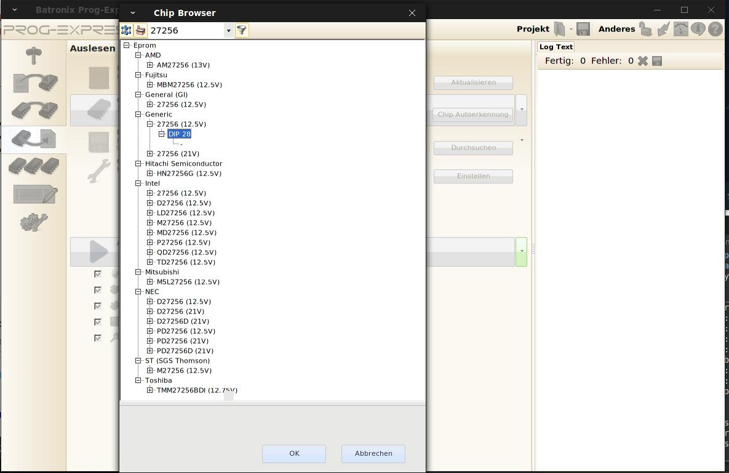
Task: Expand the MBM27256 (12.5V) node
Action: 149,85
